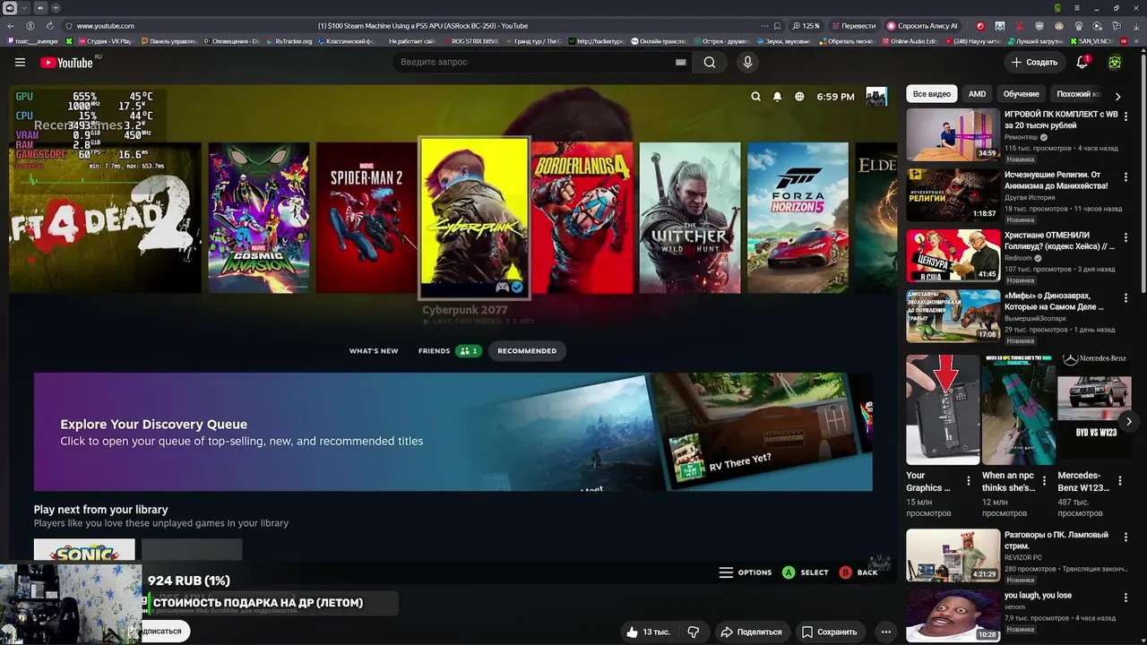Reload the page with the browser refresh icon
This screenshot has width=1147, height=645.
49,26
